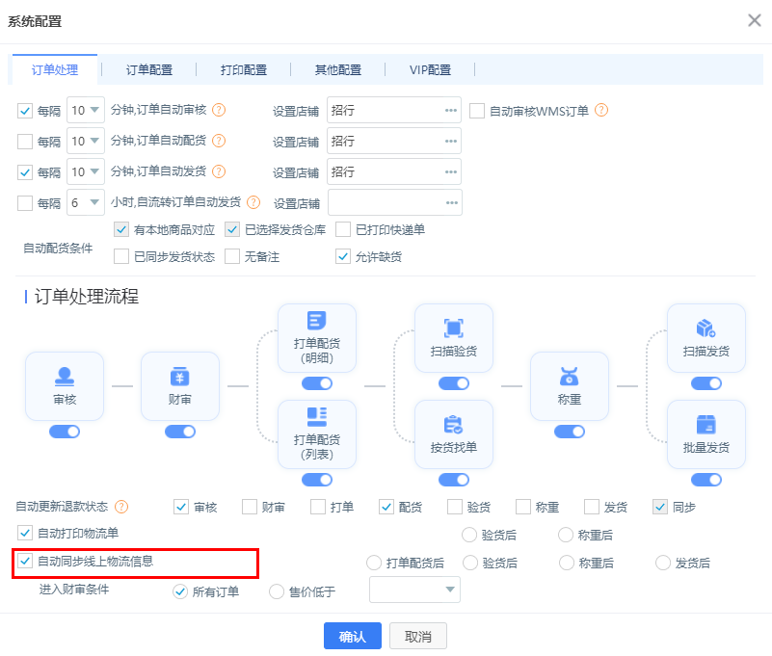Uncheck 同步 refund status checkbox
This screenshot has height=656, width=772.
[x=660, y=507]
